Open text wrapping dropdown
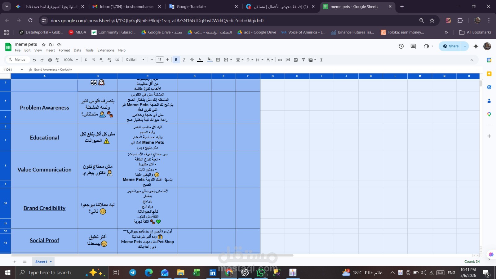 [260, 60]
